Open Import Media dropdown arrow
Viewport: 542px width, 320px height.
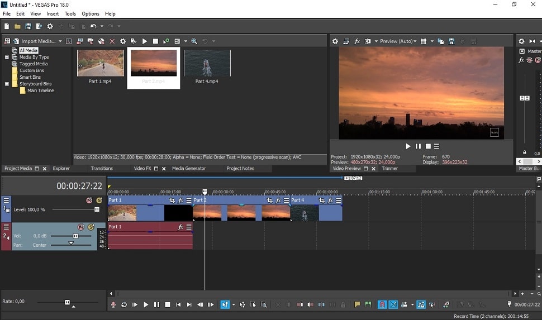click(60, 41)
